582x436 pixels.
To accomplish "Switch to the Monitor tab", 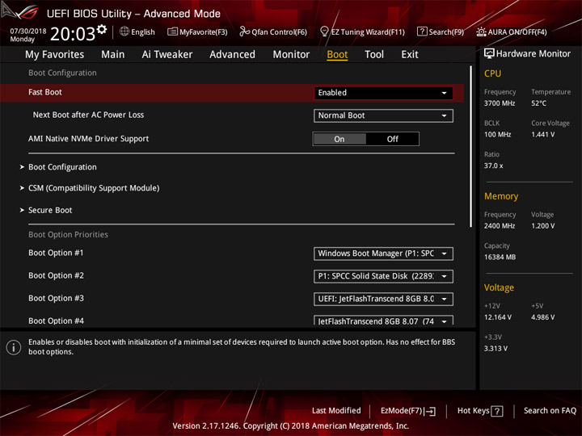I will [x=291, y=55].
